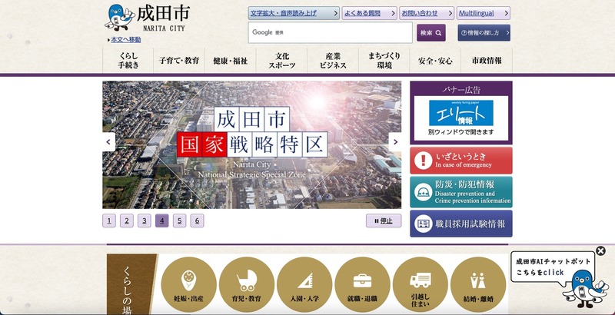Viewport: 615px width, 315px height.
Task: Expand the 文字拡大・音声読み上げ option
Action: coord(294,13)
